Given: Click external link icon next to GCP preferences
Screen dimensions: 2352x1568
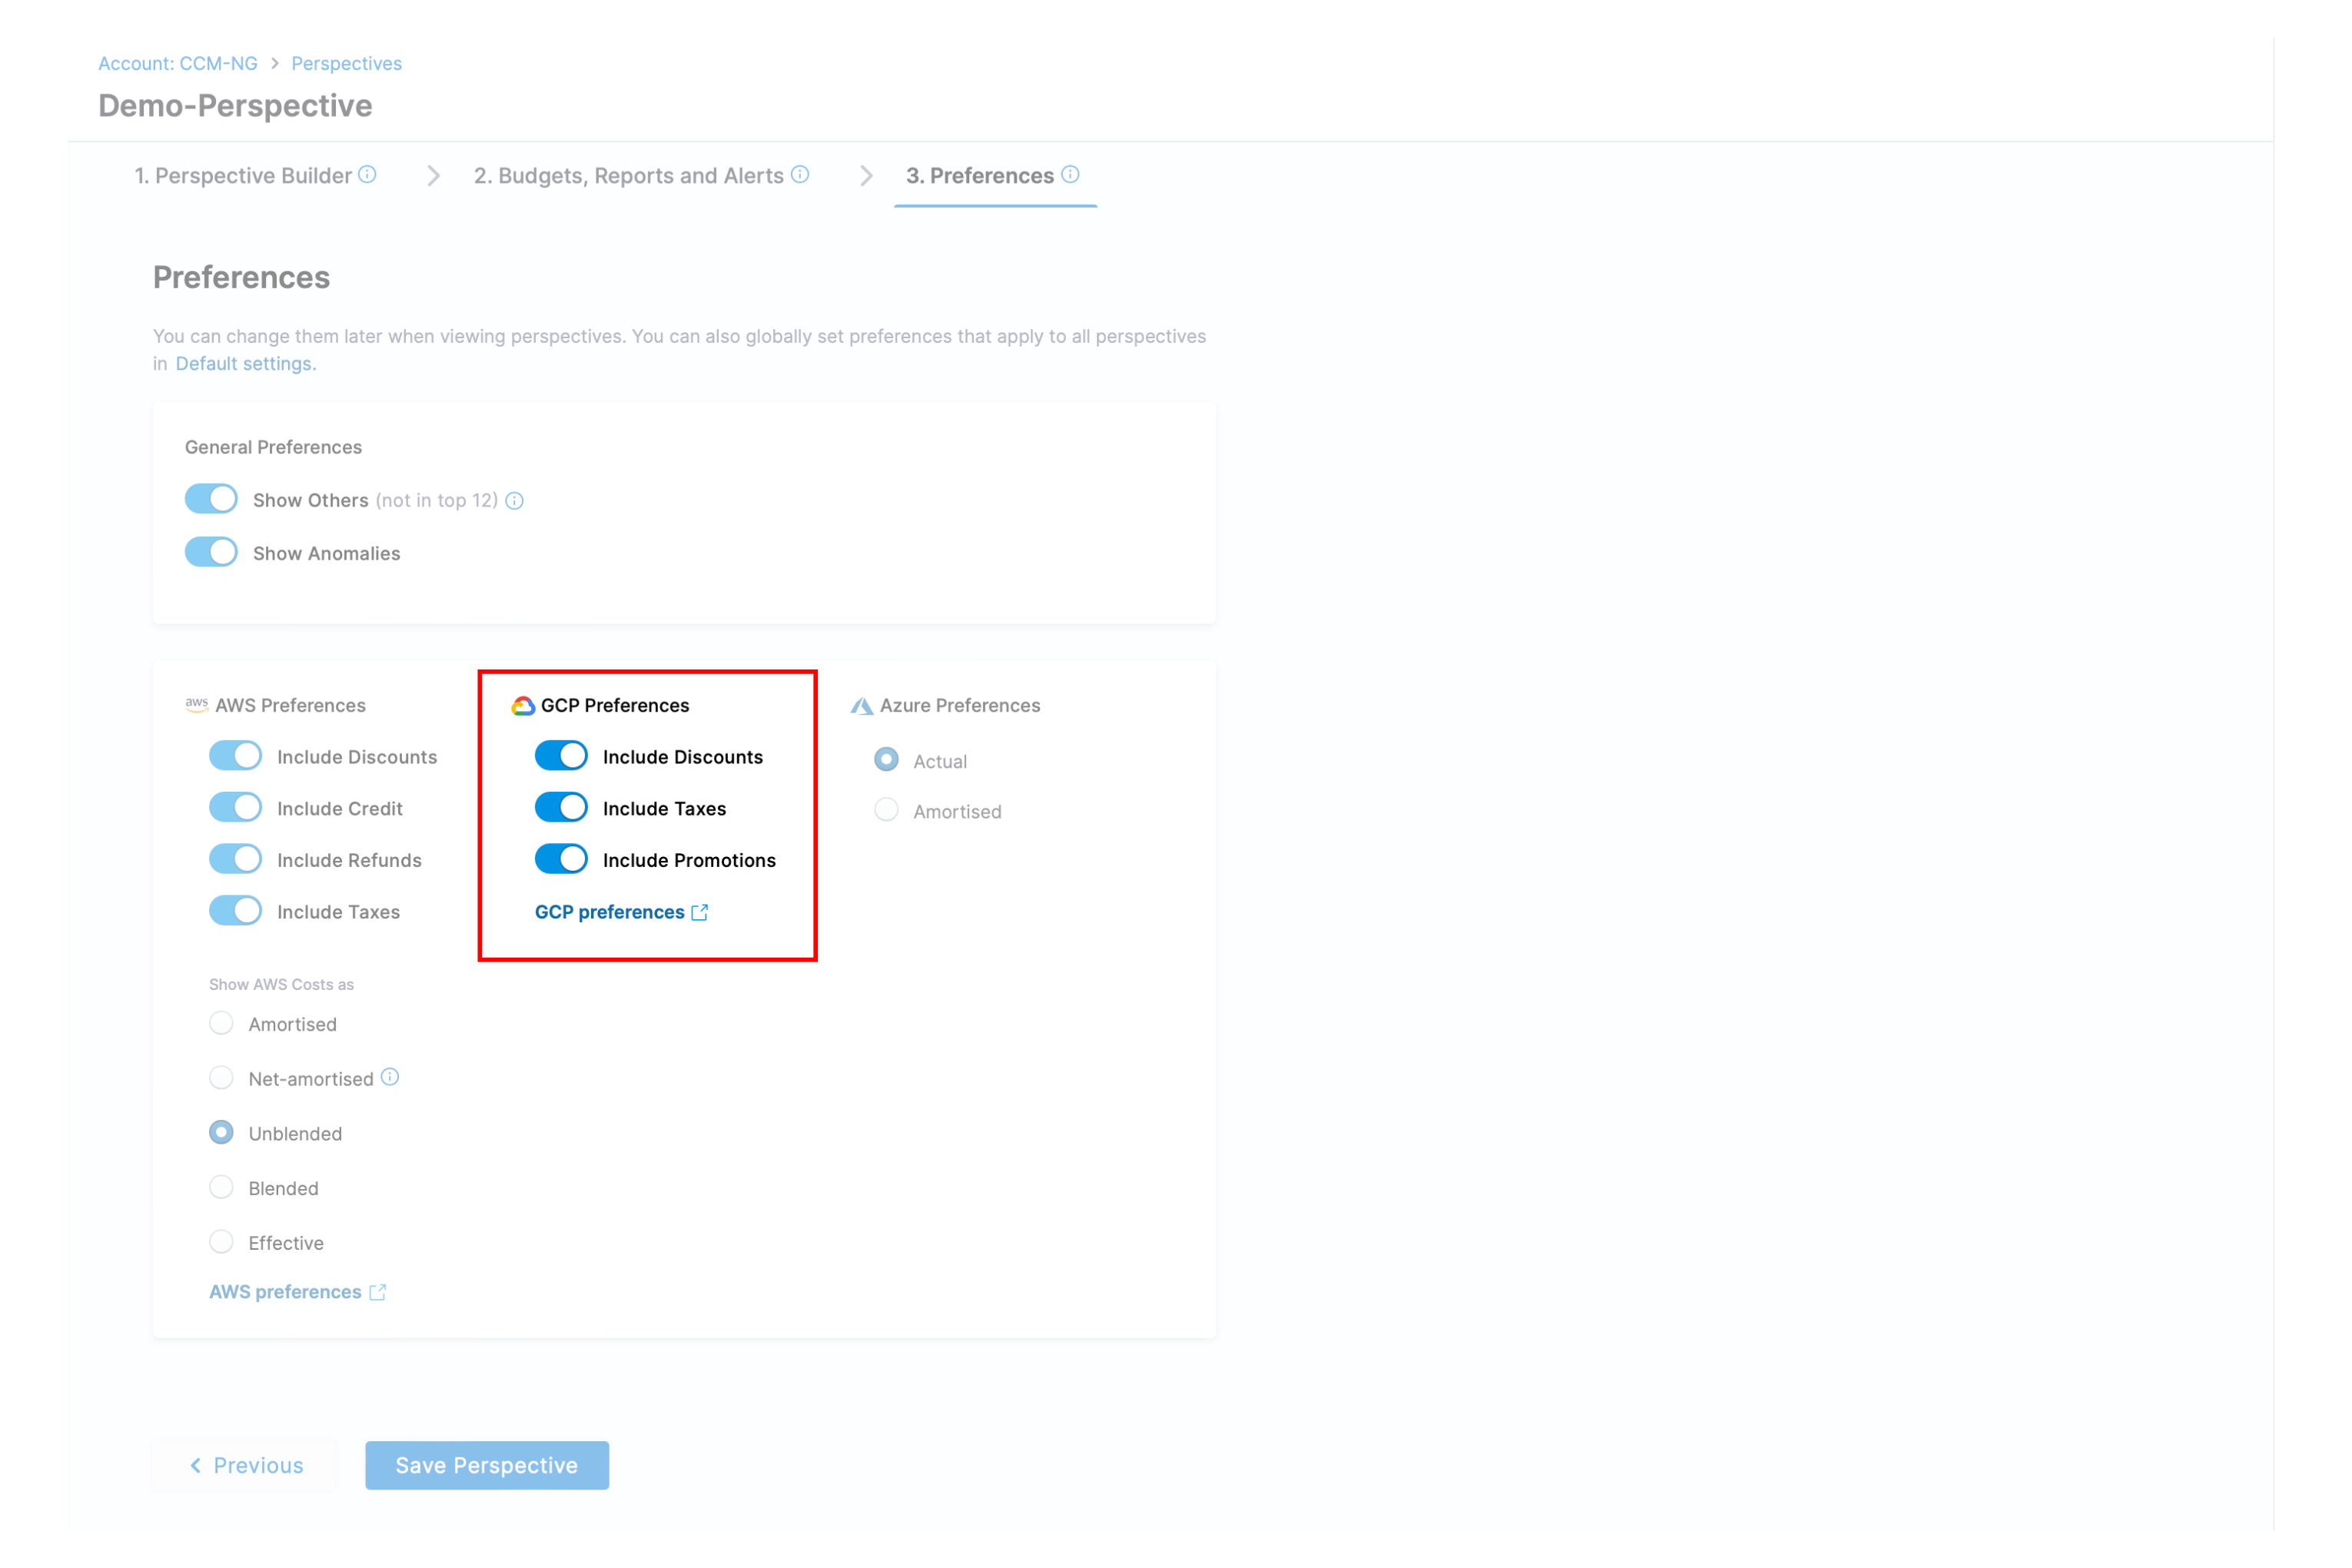Looking at the screenshot, I should coord(700,912).
